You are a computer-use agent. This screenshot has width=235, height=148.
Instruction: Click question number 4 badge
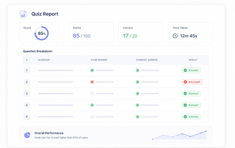27,105
